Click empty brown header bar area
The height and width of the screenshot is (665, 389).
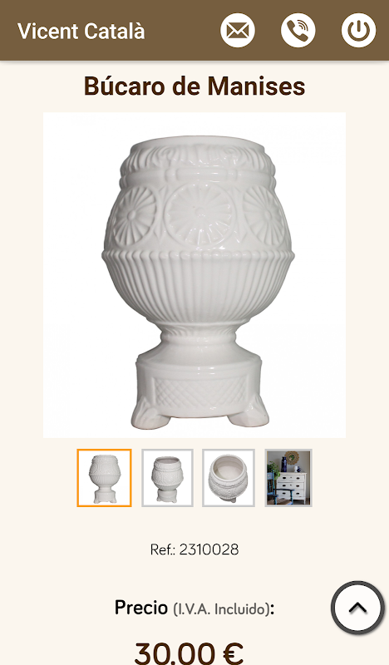pyautogui.click(x=182, y=31)
